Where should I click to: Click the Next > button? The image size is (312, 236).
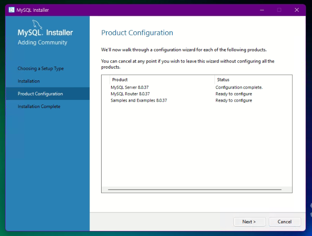(x=249, y=221)
